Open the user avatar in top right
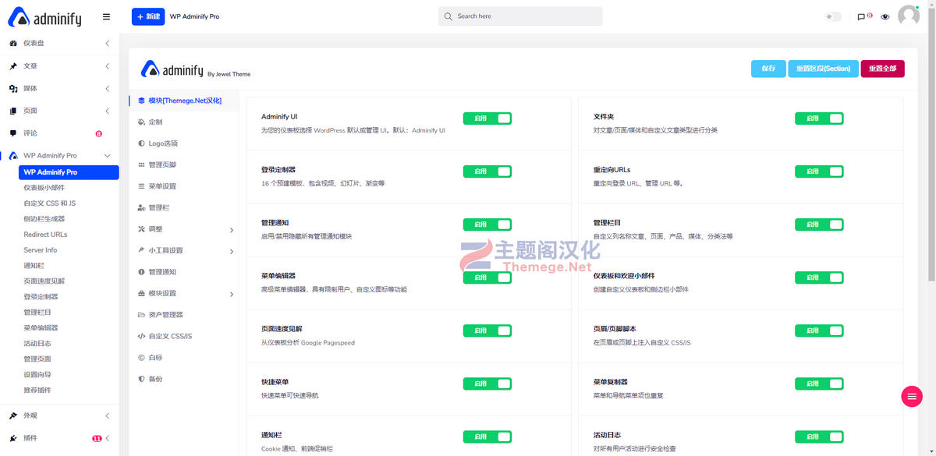Viewport: 936px width, 456px height. [909, 16]
